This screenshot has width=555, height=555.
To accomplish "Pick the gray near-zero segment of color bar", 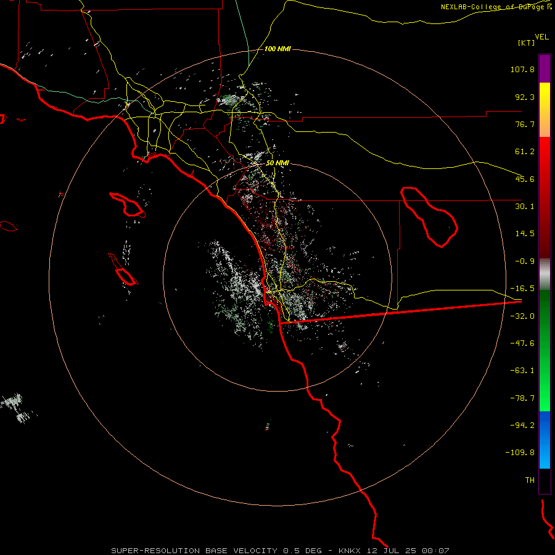I will [x=545, y=274].
